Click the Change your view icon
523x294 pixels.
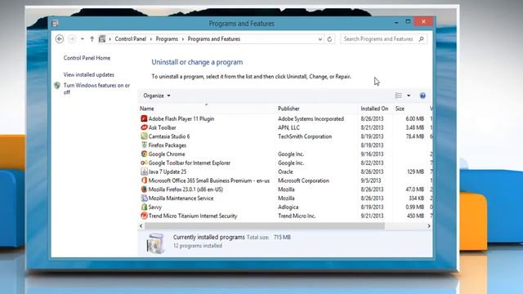point(398,96)
